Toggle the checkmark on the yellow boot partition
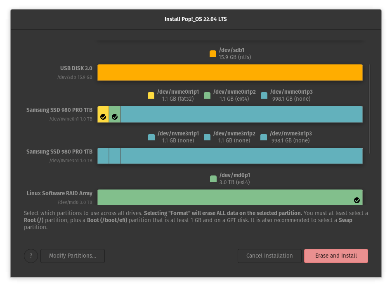Image resolution: width=392 pixels, height=289 pixels. (103, 116)
